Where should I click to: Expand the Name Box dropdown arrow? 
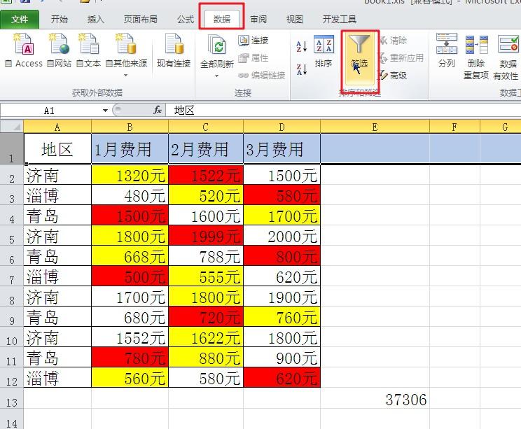[105, 111]
